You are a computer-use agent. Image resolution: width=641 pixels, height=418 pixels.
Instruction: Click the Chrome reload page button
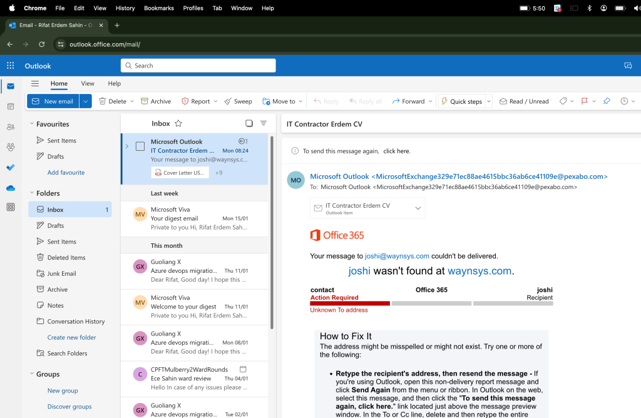click(x=42, y=44)
